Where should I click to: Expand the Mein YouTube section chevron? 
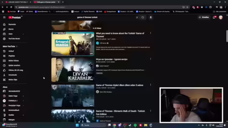(17, 47)
